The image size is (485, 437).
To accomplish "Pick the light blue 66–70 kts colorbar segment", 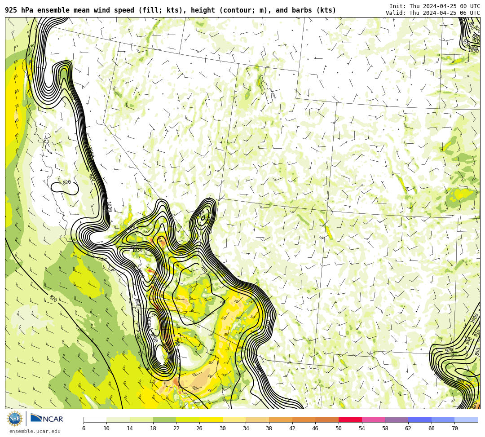I will (443, 419).
